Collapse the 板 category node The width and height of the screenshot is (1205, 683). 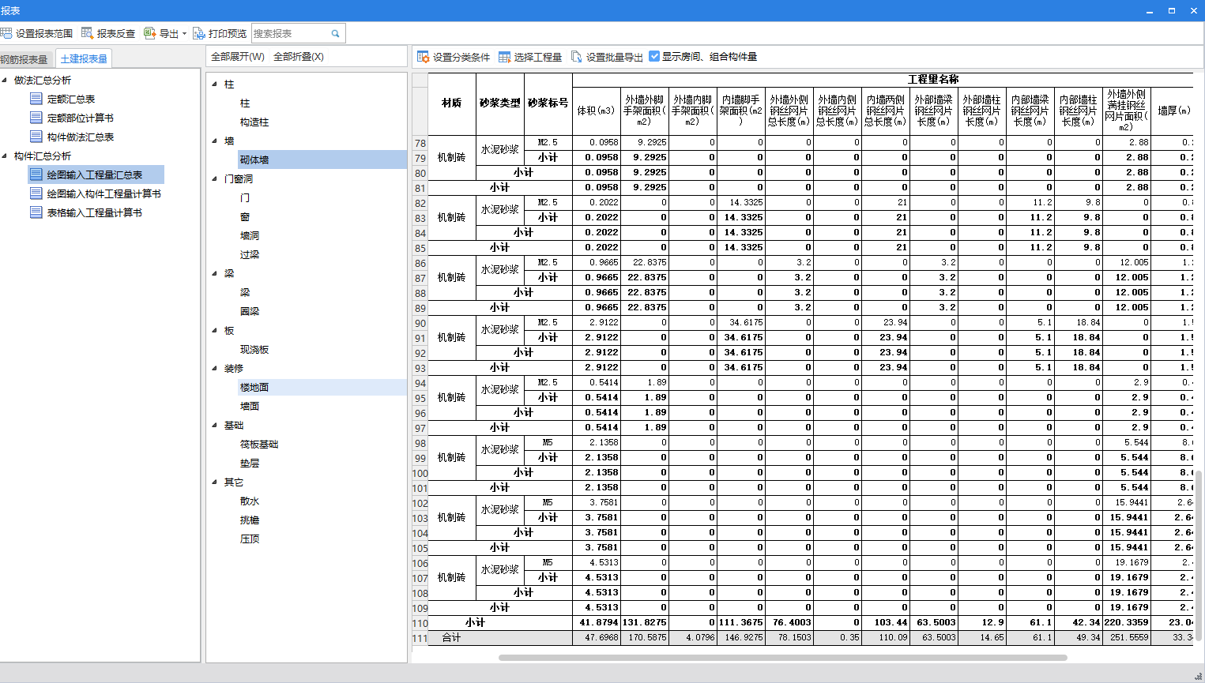point(215,330)
